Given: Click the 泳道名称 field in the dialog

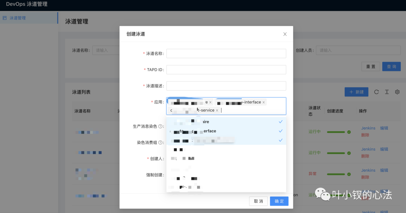Looking at the screenshot, I should coord(226,54).
